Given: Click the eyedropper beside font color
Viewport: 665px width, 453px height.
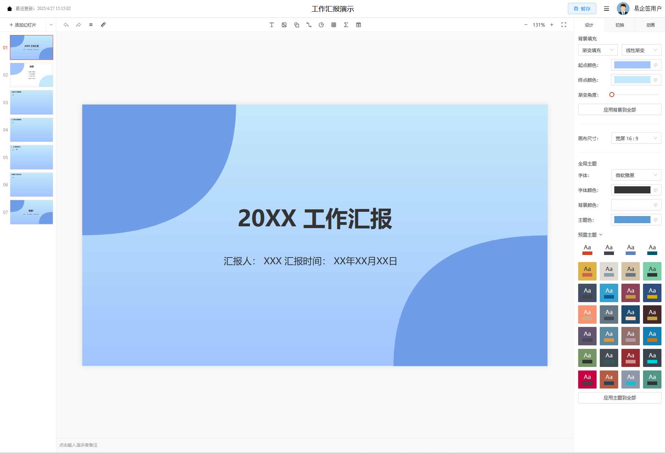Looking at the screenshot, I should coord(656,190).
